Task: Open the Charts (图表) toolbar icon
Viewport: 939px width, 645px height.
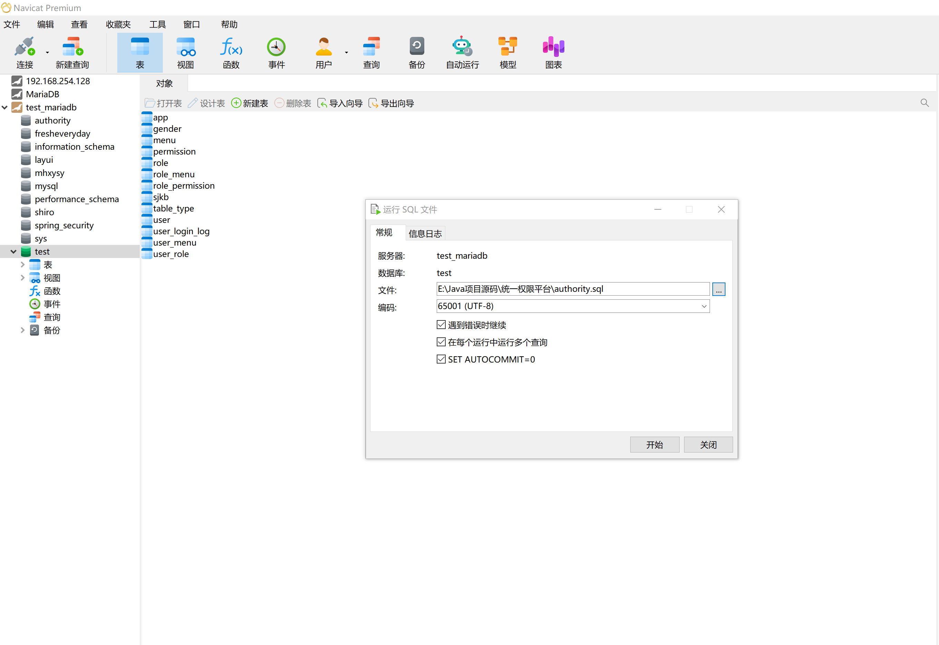Action: point(553,52)
